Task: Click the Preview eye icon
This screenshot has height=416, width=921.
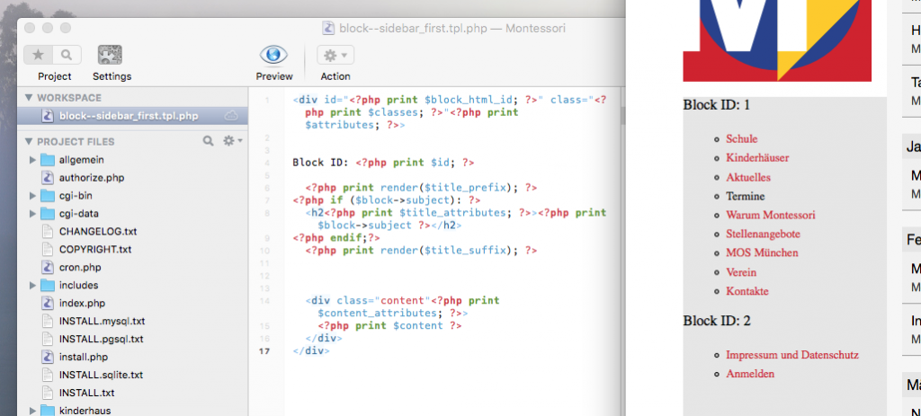Action: click(273, 55)
